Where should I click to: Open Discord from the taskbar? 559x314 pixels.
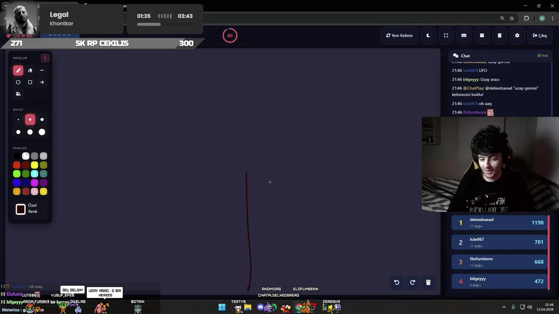coord(260,307)
